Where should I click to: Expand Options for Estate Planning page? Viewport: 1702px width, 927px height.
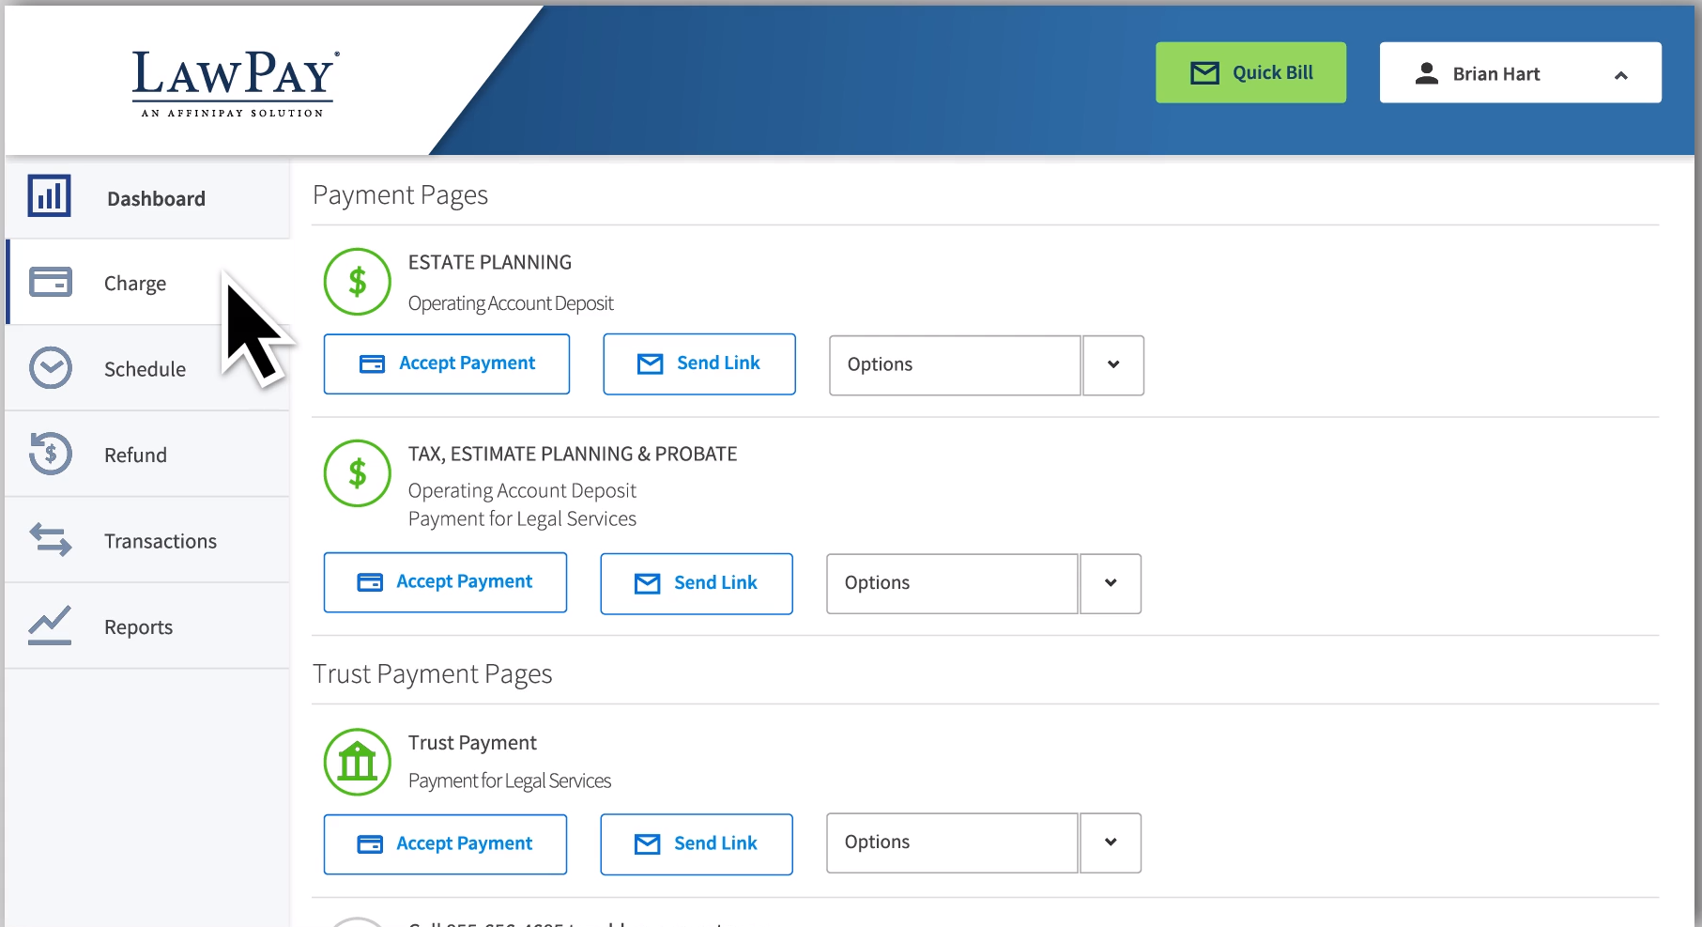tap(1113, 365)
